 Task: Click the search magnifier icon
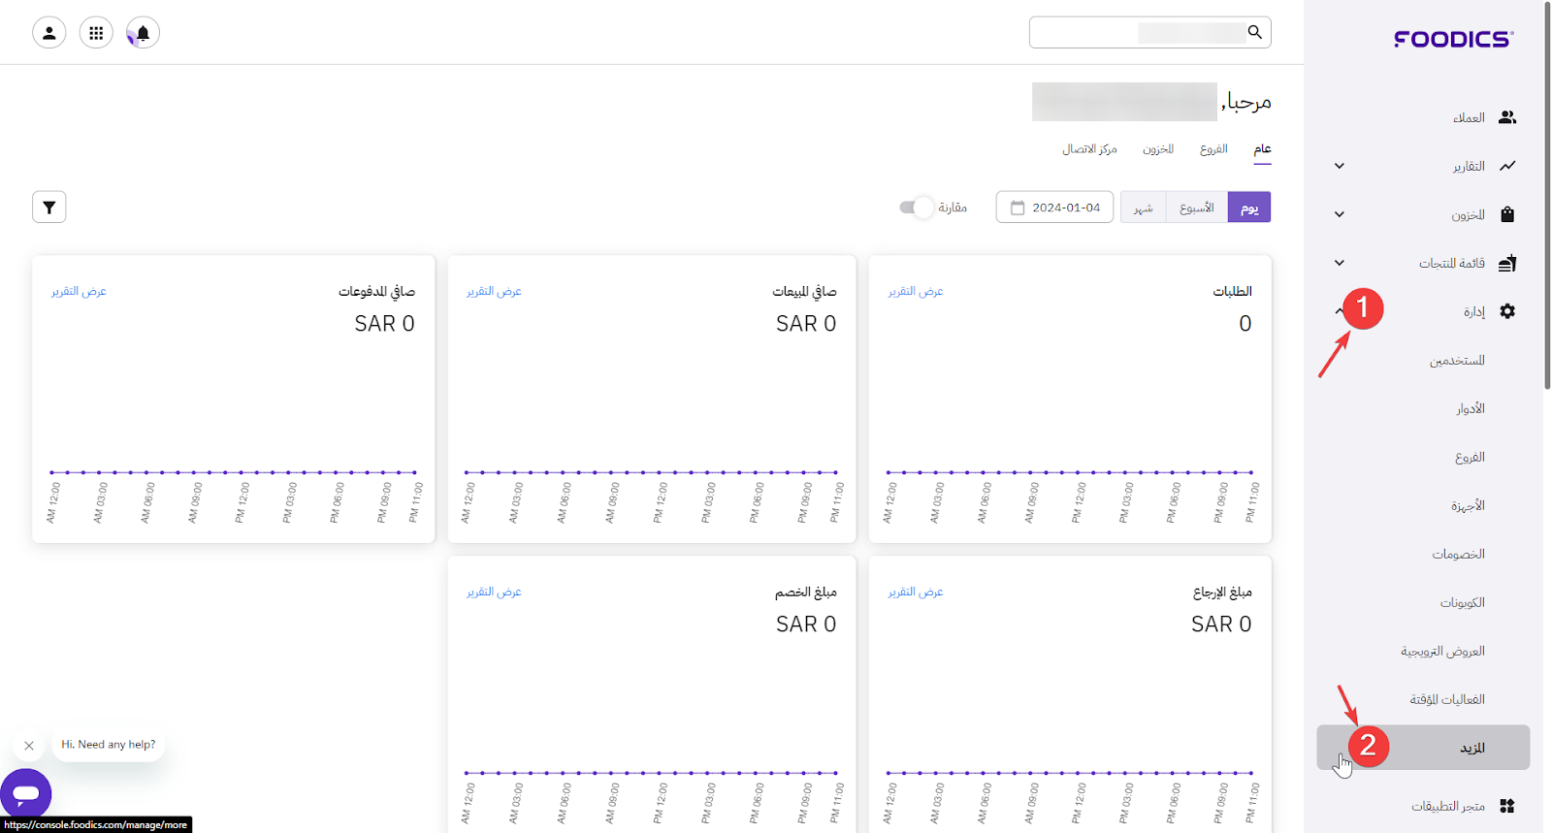[x=1255, y=32]
